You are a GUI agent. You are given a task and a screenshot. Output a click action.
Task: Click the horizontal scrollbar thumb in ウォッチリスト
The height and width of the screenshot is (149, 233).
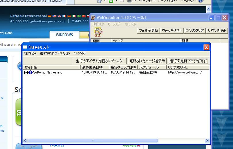pos(93,140)
